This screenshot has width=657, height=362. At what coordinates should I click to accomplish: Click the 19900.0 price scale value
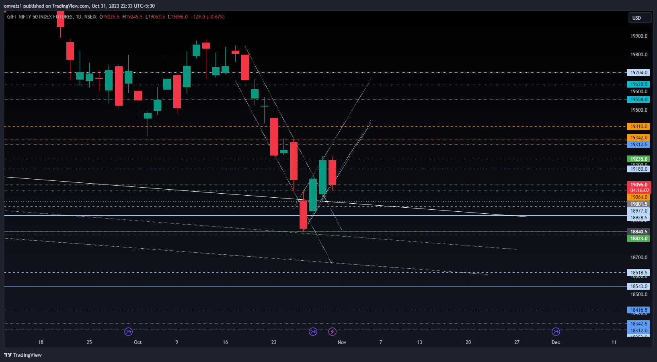(x=639, y=36)
